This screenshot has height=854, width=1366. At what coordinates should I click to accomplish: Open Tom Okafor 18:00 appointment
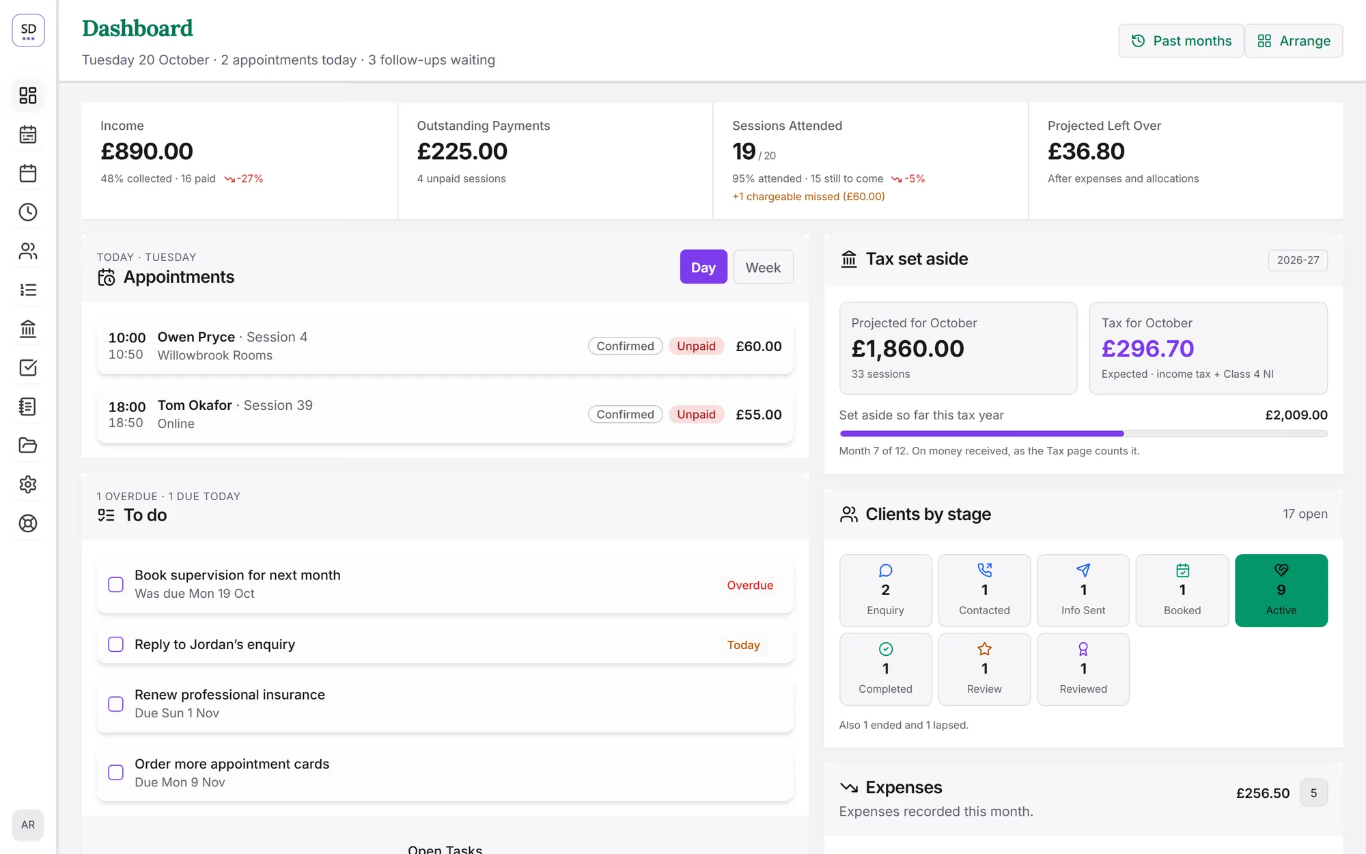point(445,415)
